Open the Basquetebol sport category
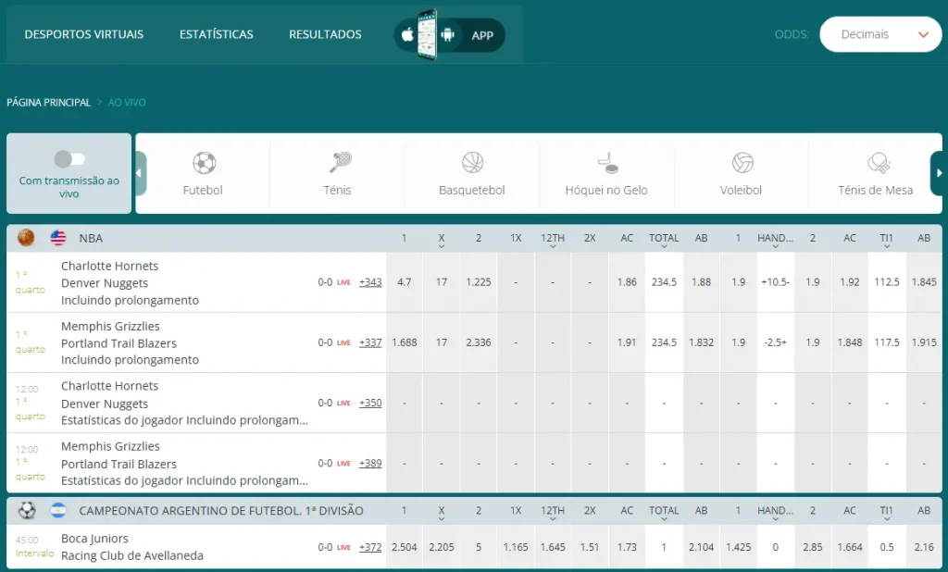The image size is (948, 572). click(x=471, y=173)
